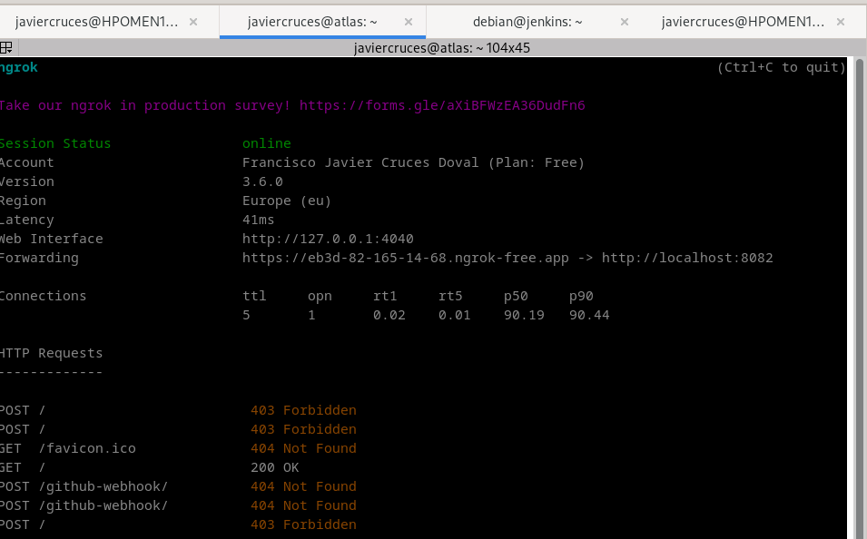Click the '200 OK' response status
The width and height of the screenshot is (867, 539).
[x=275, y=467]
